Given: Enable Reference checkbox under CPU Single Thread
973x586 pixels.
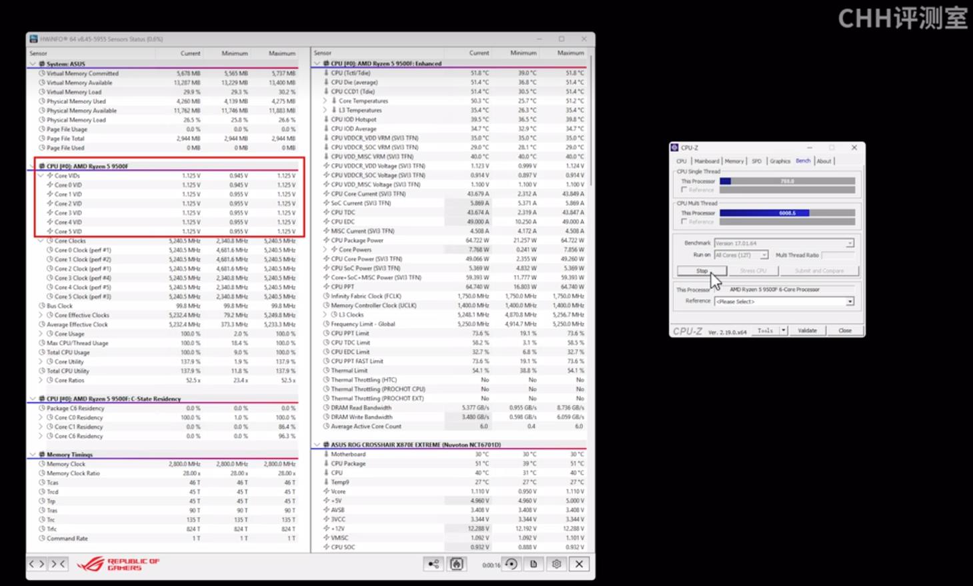Looking at the screenshot, I should pos(684,190).
